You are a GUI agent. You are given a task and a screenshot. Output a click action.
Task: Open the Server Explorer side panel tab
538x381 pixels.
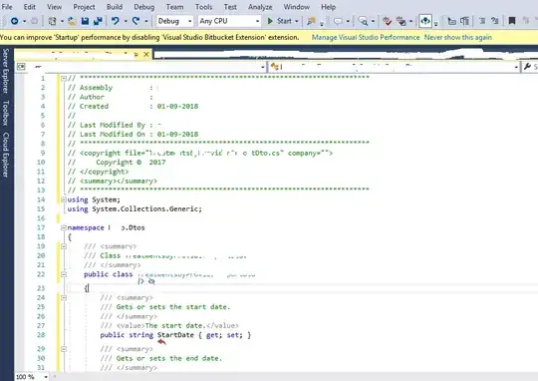pyautogui.click(x=6, y=71)
